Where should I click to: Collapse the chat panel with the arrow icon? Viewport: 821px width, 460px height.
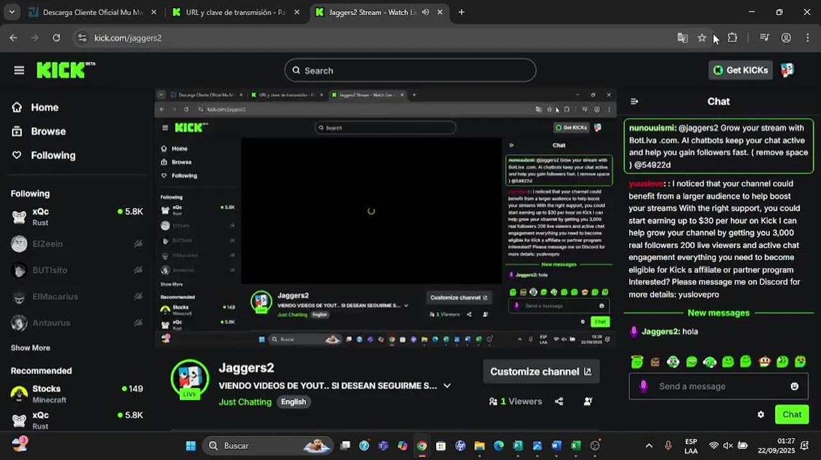(x=634, y=102)
